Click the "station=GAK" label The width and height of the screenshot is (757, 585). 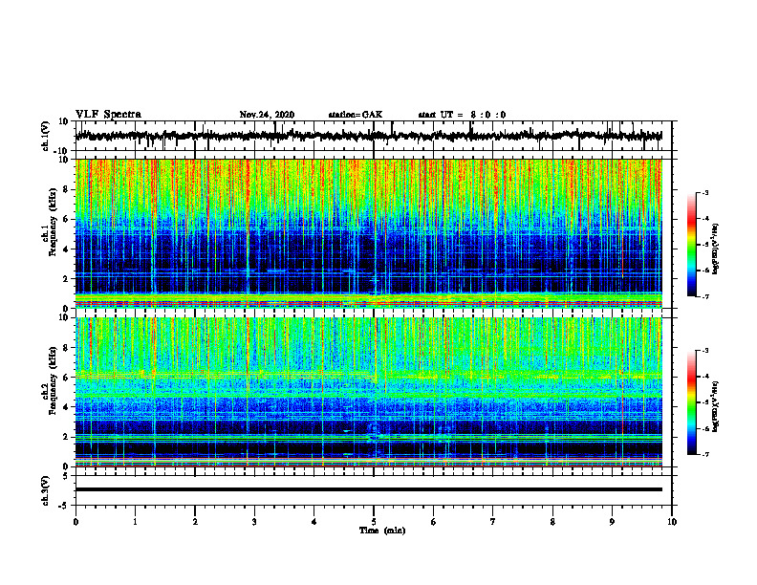tap(356, 115)
